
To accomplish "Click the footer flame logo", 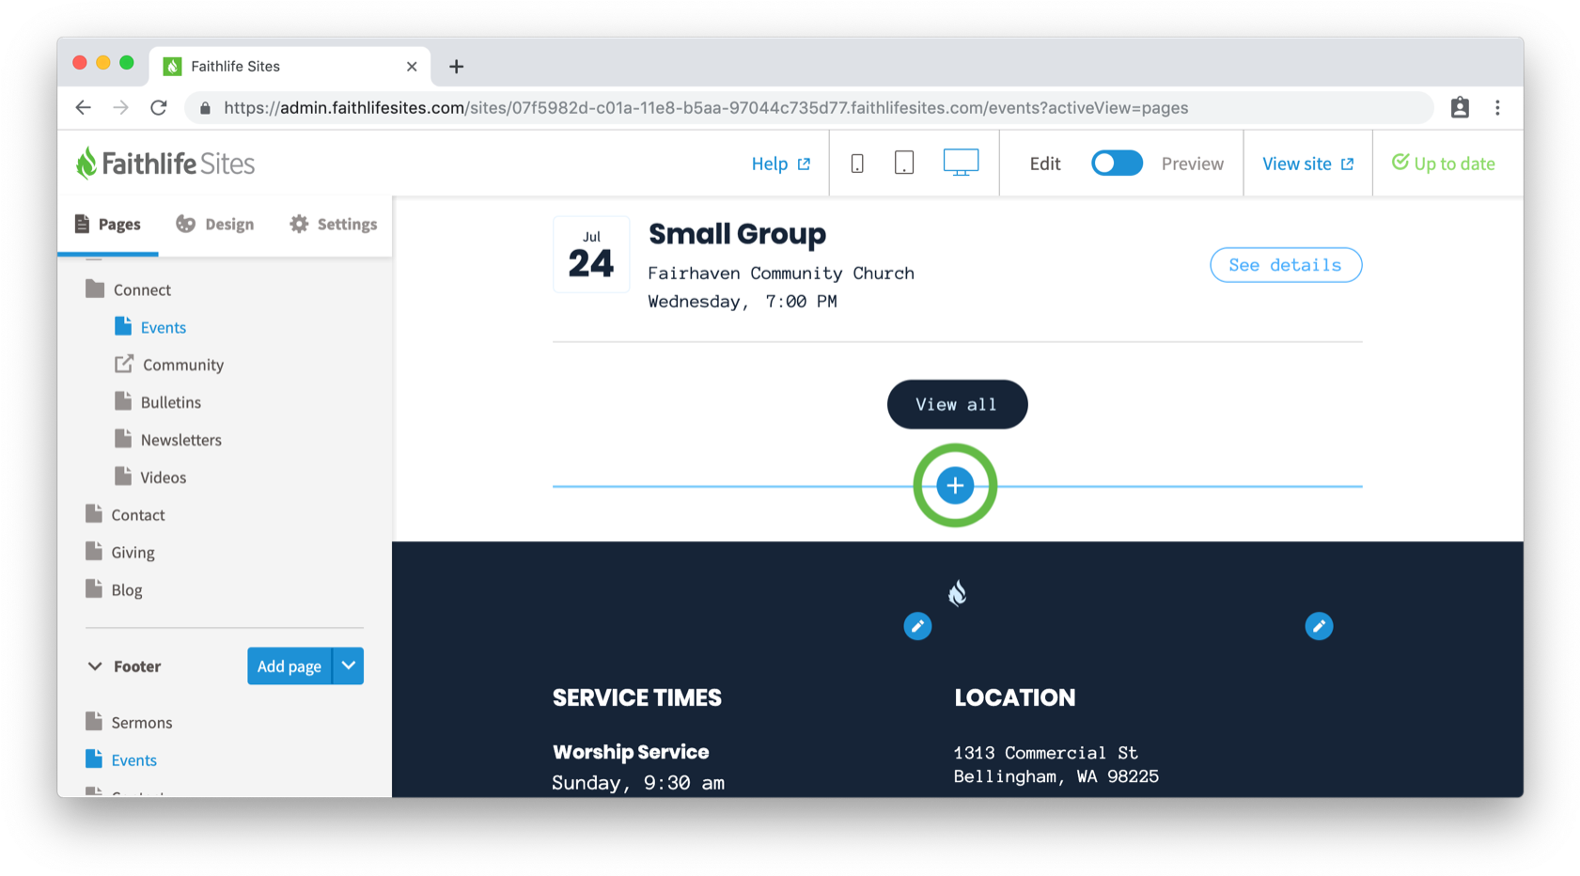I will 957,593.
